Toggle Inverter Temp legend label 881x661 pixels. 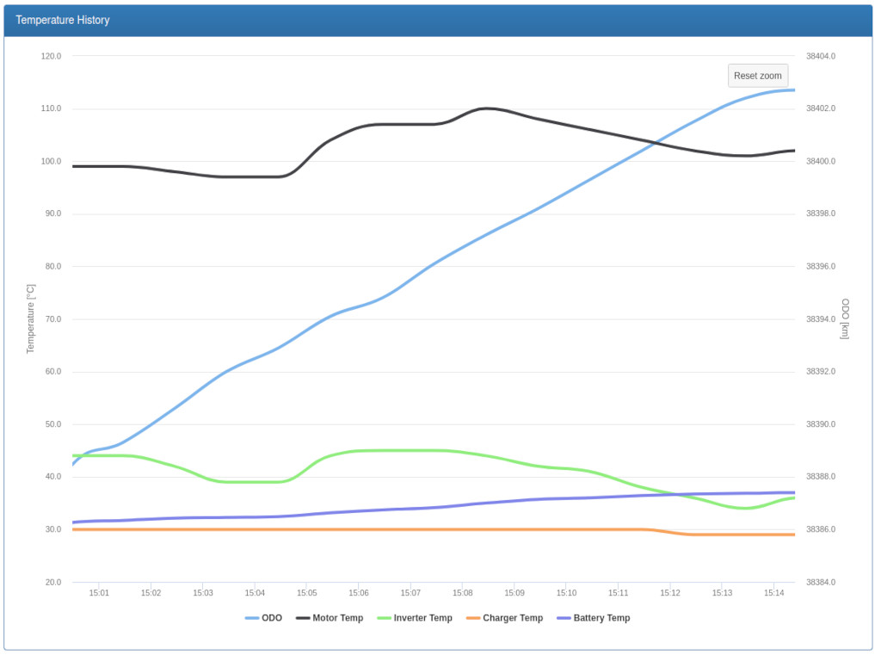(422, 618)
